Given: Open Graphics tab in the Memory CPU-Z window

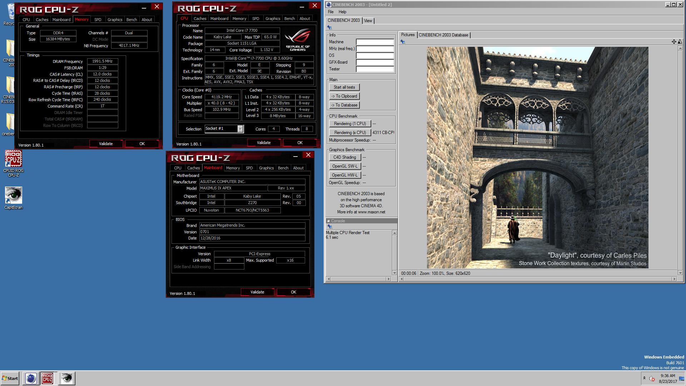Looking at the screenshot, I should (115, 20).
